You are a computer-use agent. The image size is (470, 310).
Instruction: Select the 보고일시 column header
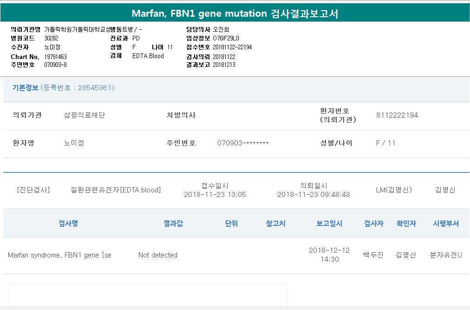click(329, 224)
